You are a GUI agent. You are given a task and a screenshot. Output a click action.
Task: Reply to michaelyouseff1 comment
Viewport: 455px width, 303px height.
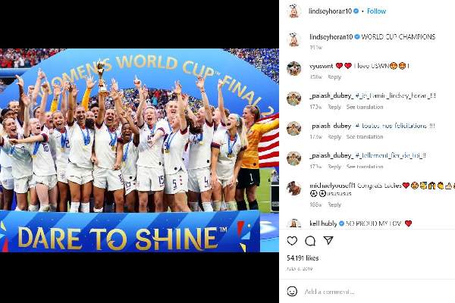[334, 205]
